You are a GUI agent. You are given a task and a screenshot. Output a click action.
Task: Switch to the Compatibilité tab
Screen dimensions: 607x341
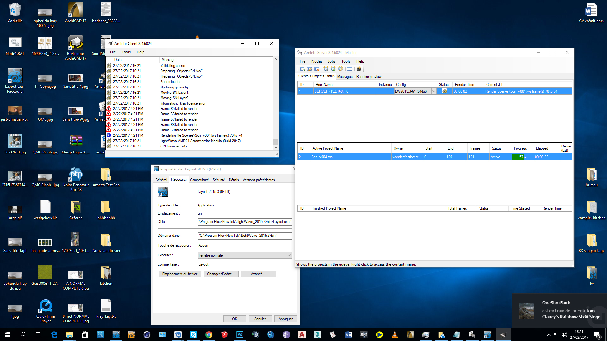coord(199,180)
